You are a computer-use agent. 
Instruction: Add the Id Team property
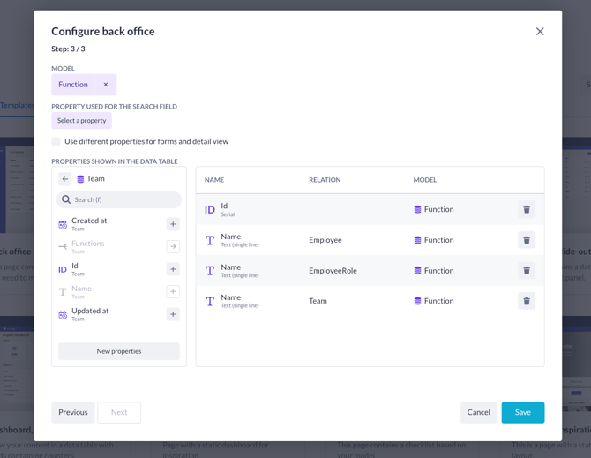[173, 269]
